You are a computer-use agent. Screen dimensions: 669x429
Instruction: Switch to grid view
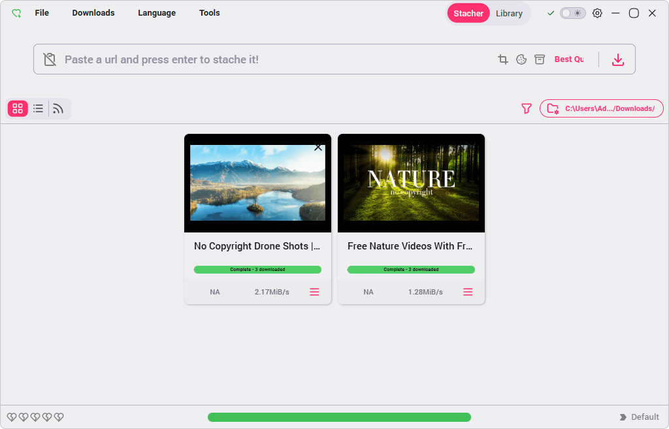[18, 109]
